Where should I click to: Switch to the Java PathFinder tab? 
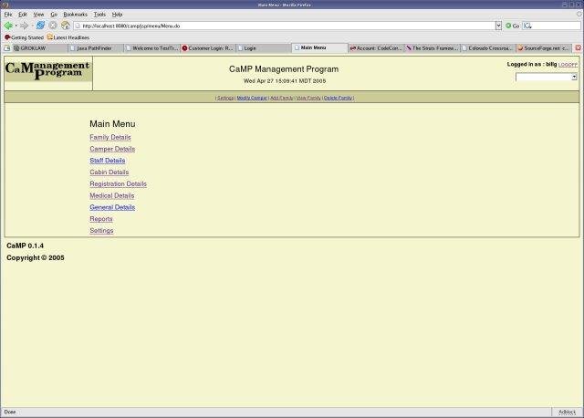pyautogui.click(x=96, y=48)
